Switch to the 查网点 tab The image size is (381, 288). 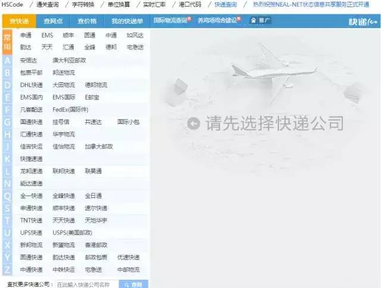tap(53, 21)
